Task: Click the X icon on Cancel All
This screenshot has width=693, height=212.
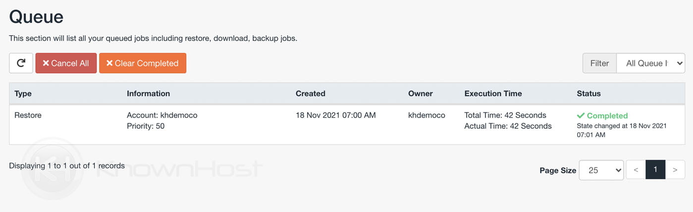Action: (x=46, y=63)
